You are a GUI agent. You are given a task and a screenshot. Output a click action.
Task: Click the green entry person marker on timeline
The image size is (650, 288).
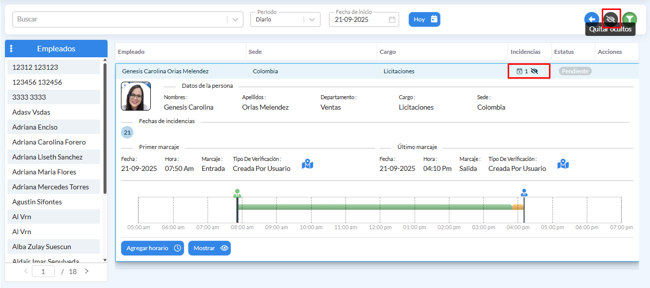click(237, 193)
